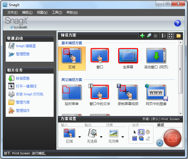Click the hotkey text 热键: (默认) Print Screen
Viewport: 188px width, 159px height.
coord(161,119)
